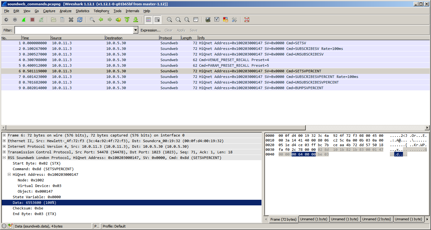431x230 pixels.
Task: Sort by the Protocol column header
Action: (170, 38)
